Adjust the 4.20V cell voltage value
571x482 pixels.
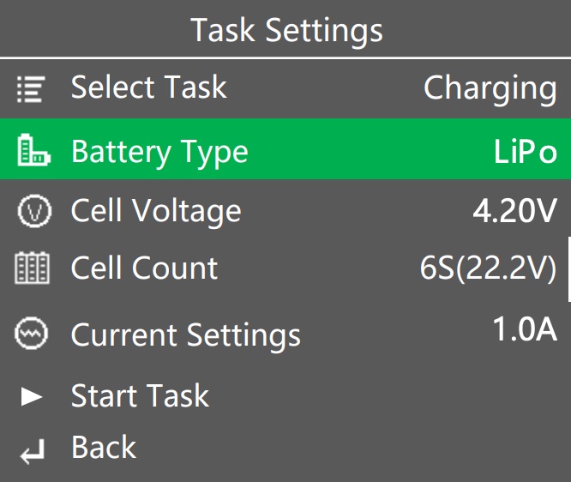(515, 211)
